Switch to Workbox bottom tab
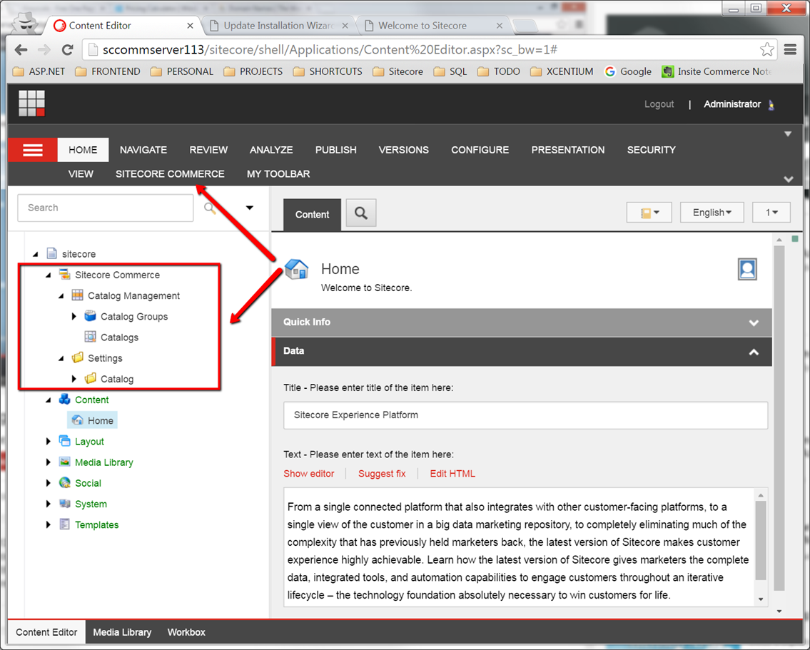The height and width of the screenshot is (650, 810). (186, 632)
